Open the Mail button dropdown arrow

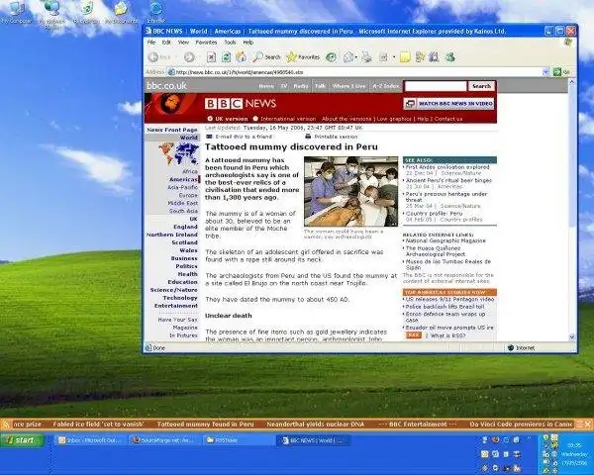pos(356,57)
